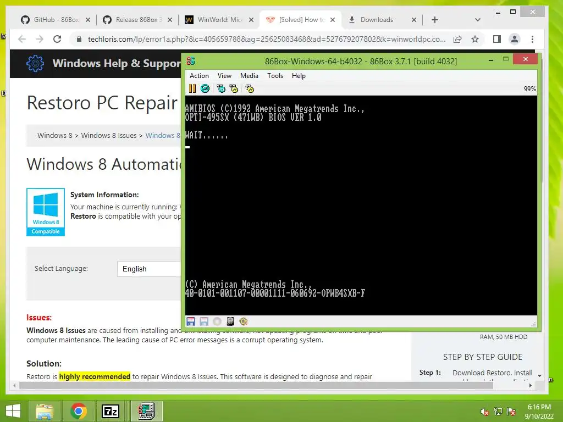
Task: Click the address bar URL field
Action: pos(267,39)
